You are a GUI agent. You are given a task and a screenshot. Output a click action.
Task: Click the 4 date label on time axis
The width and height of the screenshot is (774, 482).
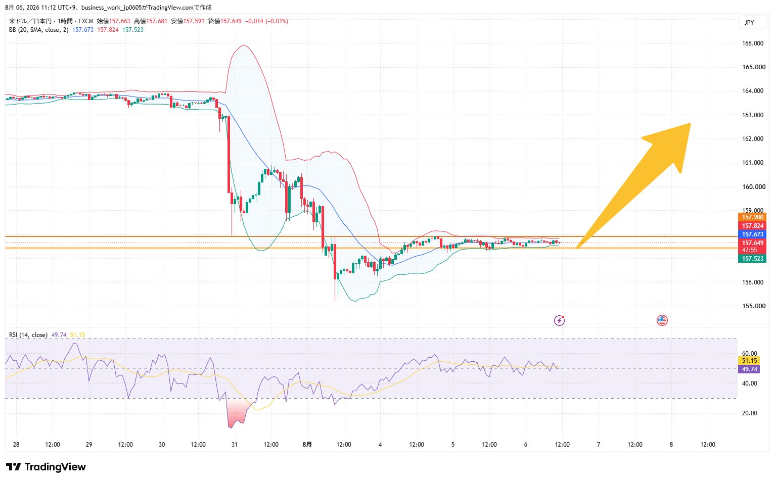380,445
